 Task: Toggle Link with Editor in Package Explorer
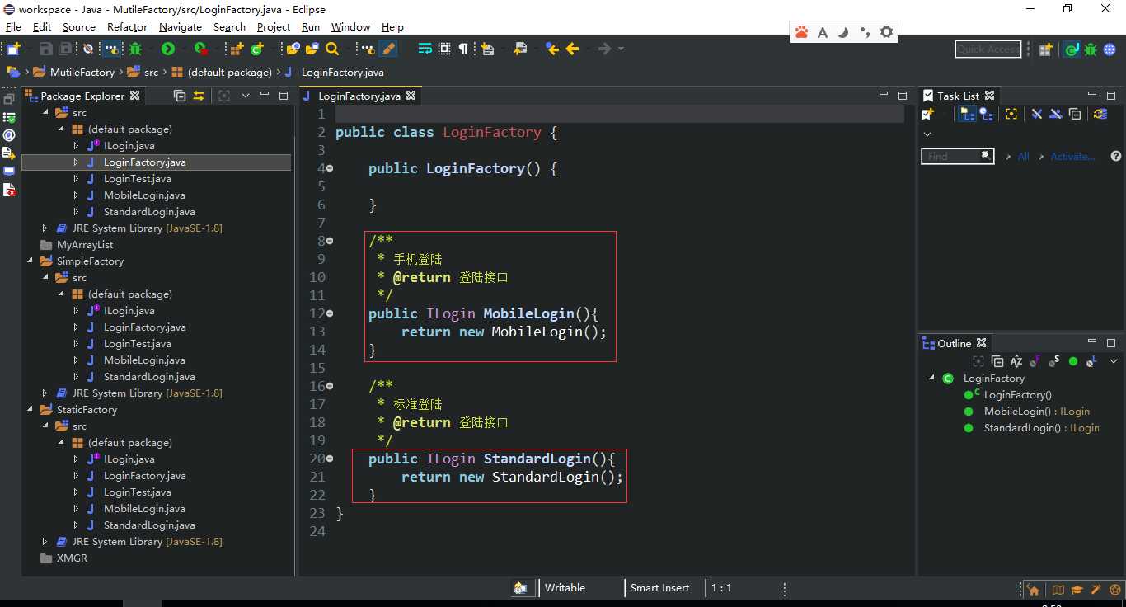199,96
